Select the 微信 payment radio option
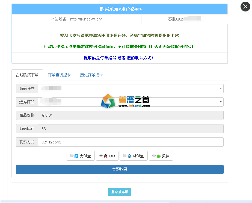252x203 pixels. [x=154, y=156]
